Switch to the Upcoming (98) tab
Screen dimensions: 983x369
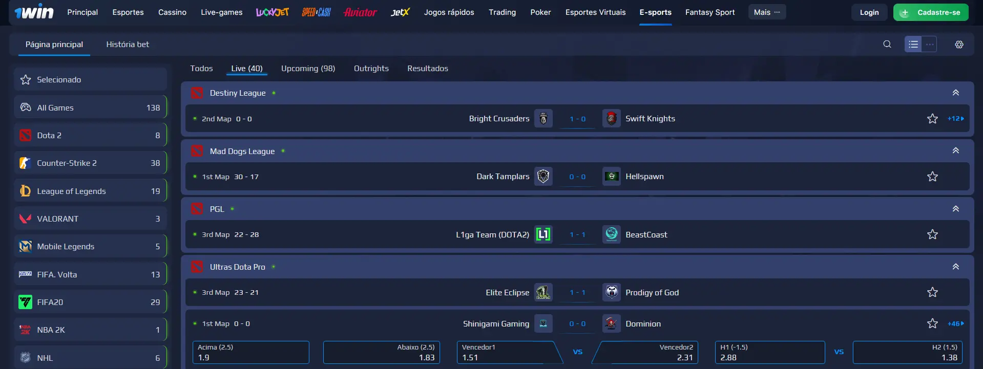308,69
